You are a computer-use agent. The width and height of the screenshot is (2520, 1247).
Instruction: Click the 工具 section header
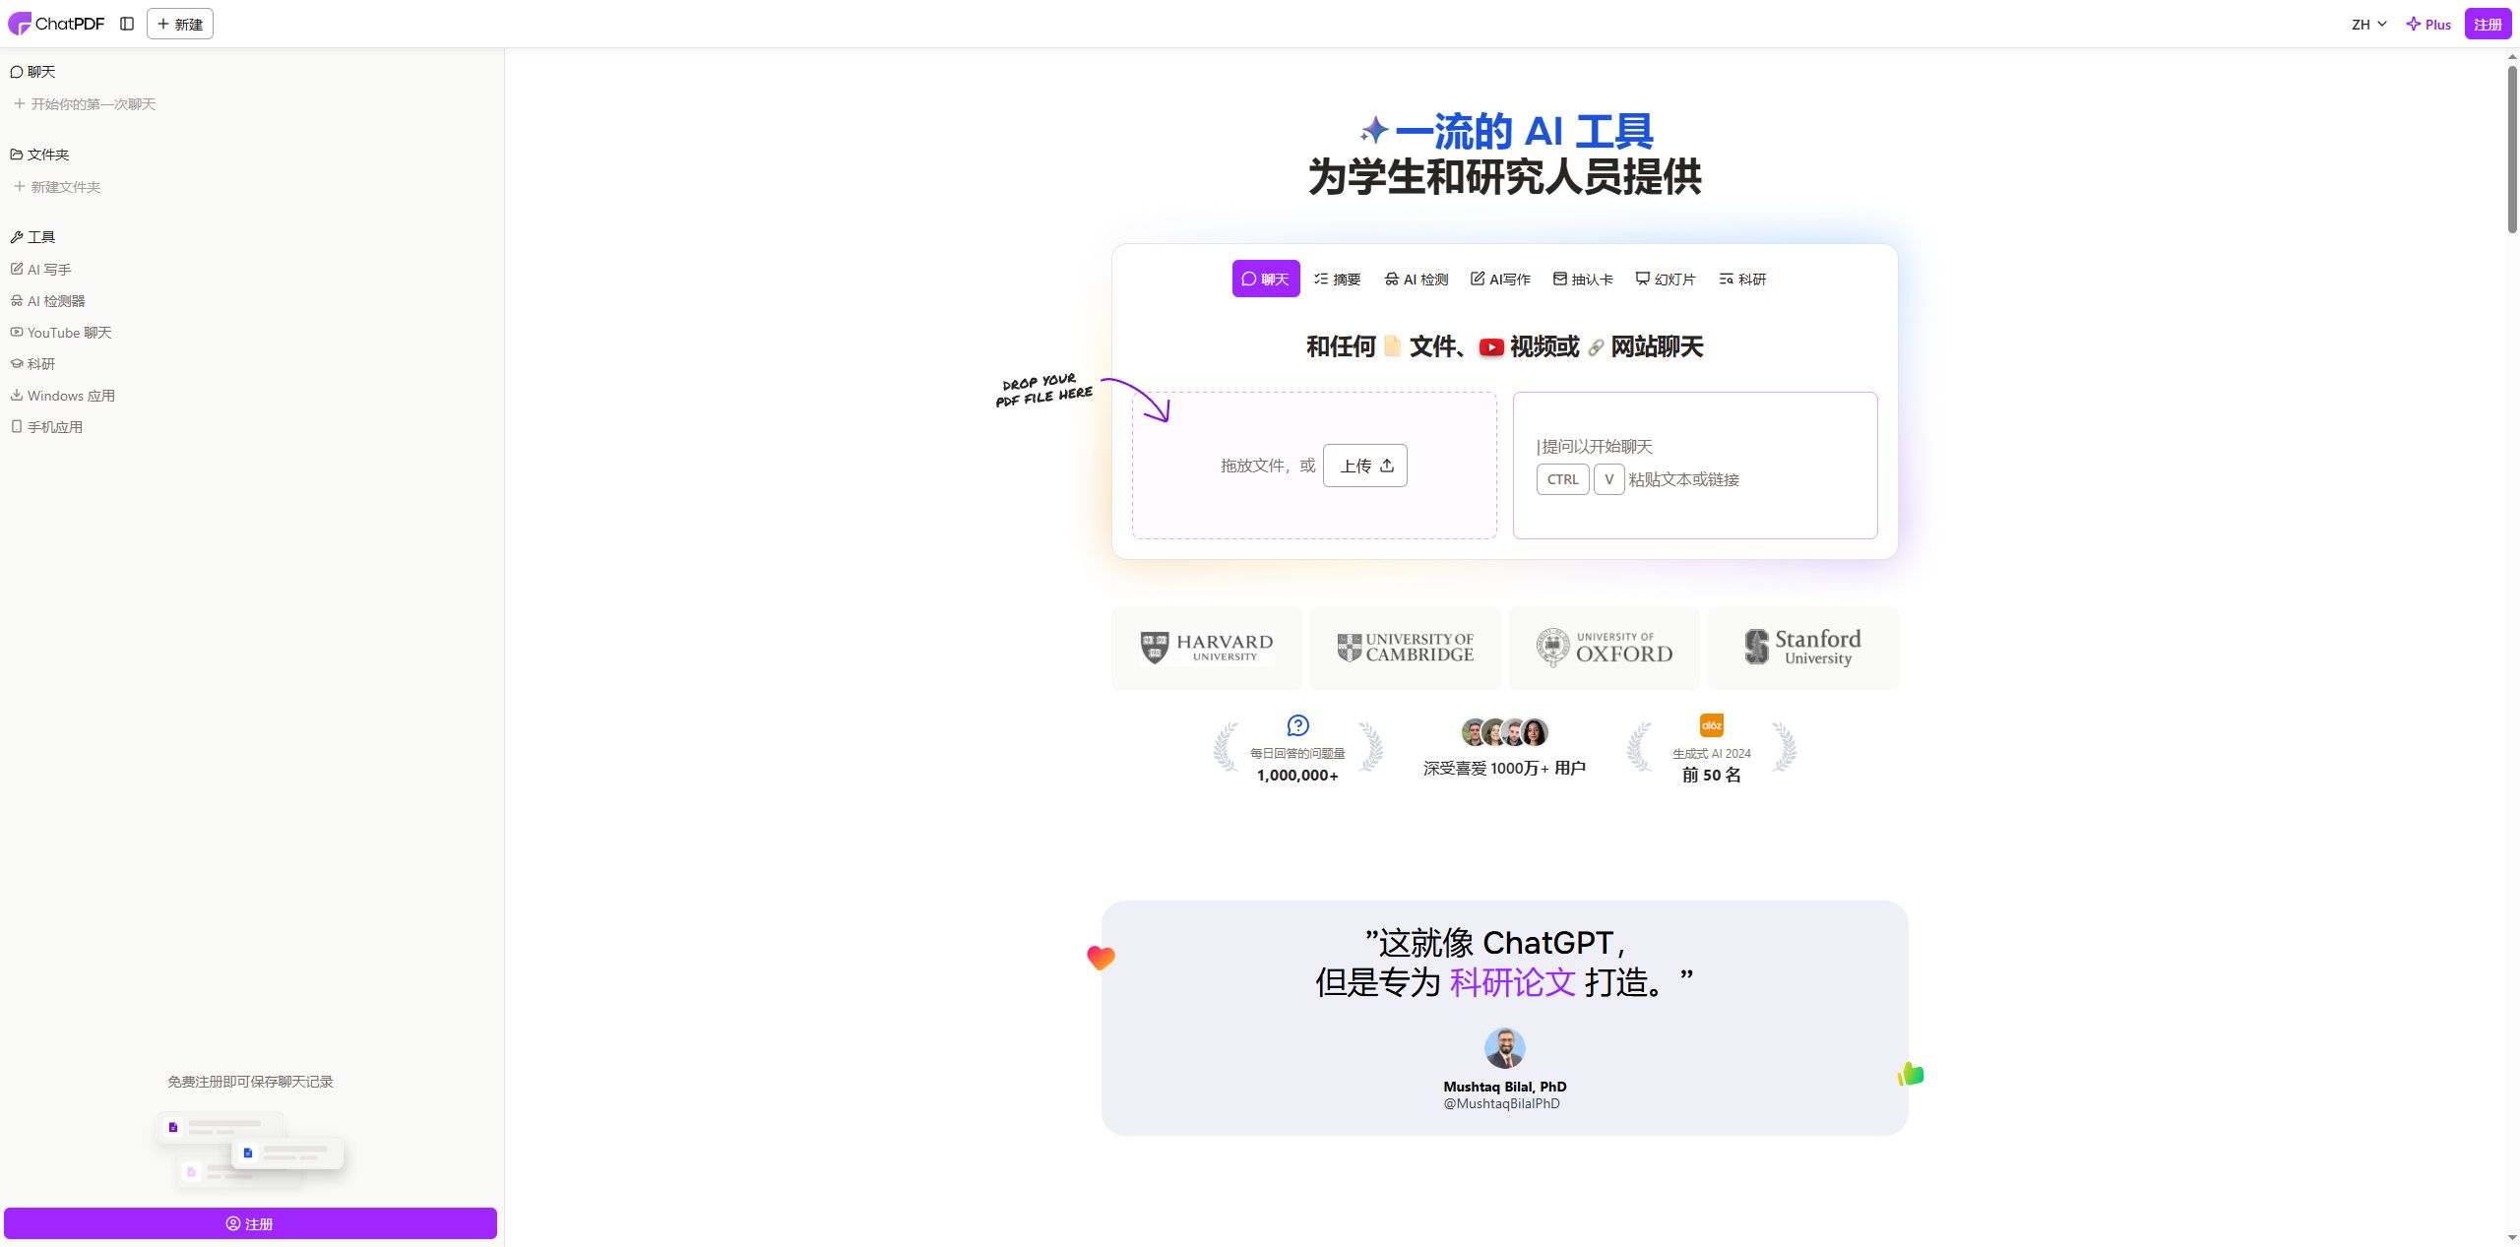coord(33,237)
